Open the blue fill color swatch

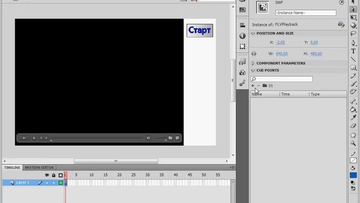pyautogui.click(x=353, y=175)
